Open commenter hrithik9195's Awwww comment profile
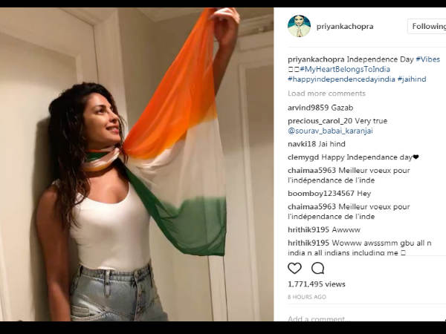 [308, 230]
